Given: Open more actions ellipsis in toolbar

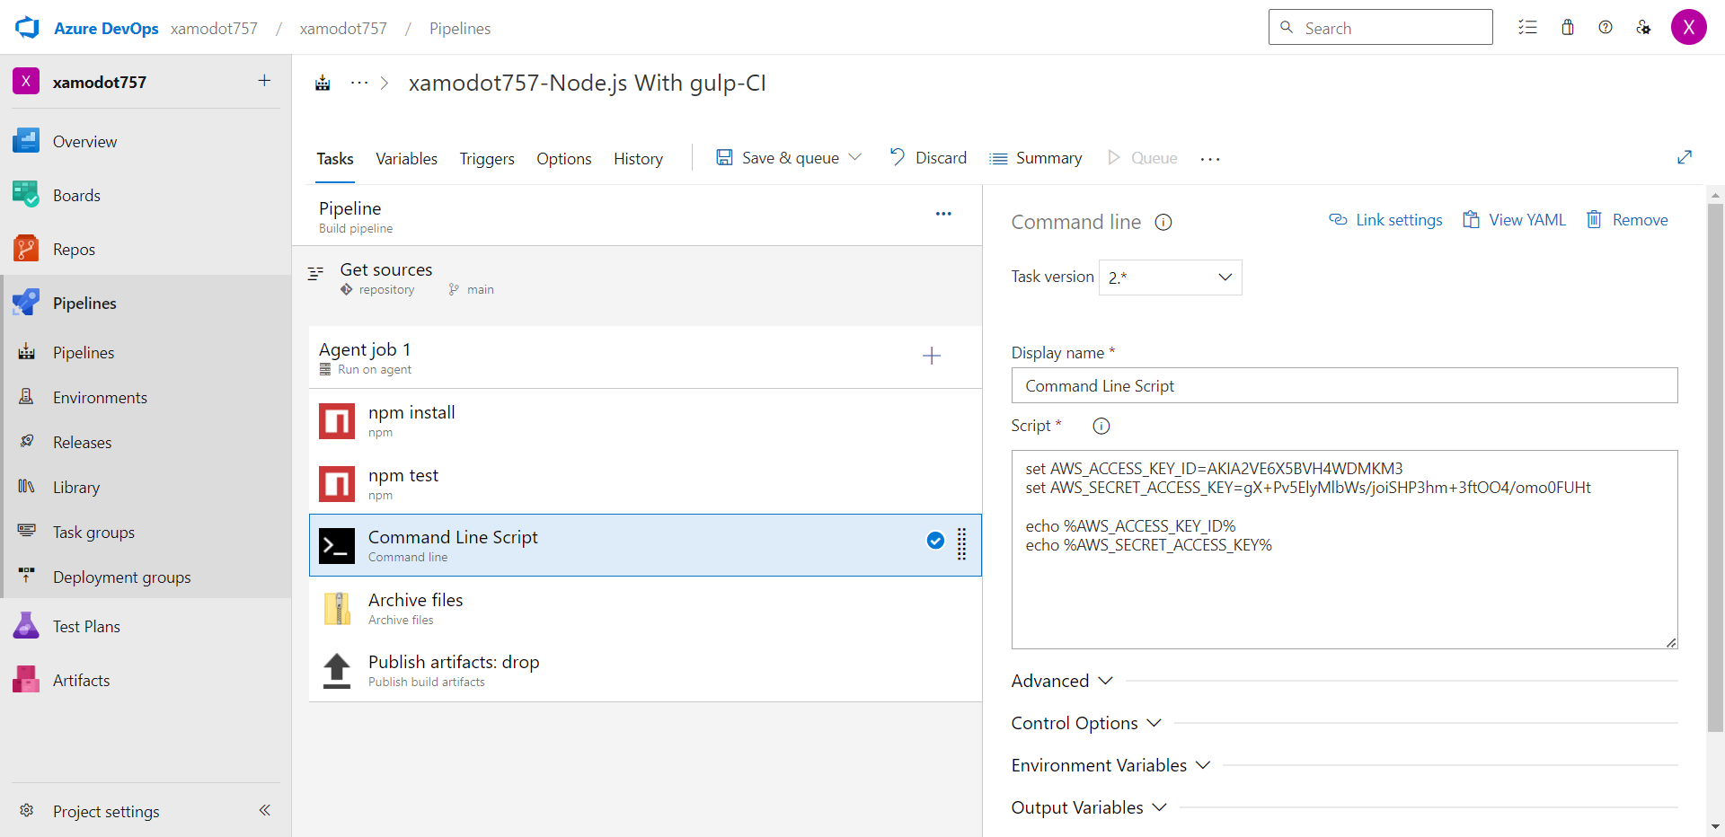Looking at the screenshot, I should pyautogui.click(x=1210, y=159).
